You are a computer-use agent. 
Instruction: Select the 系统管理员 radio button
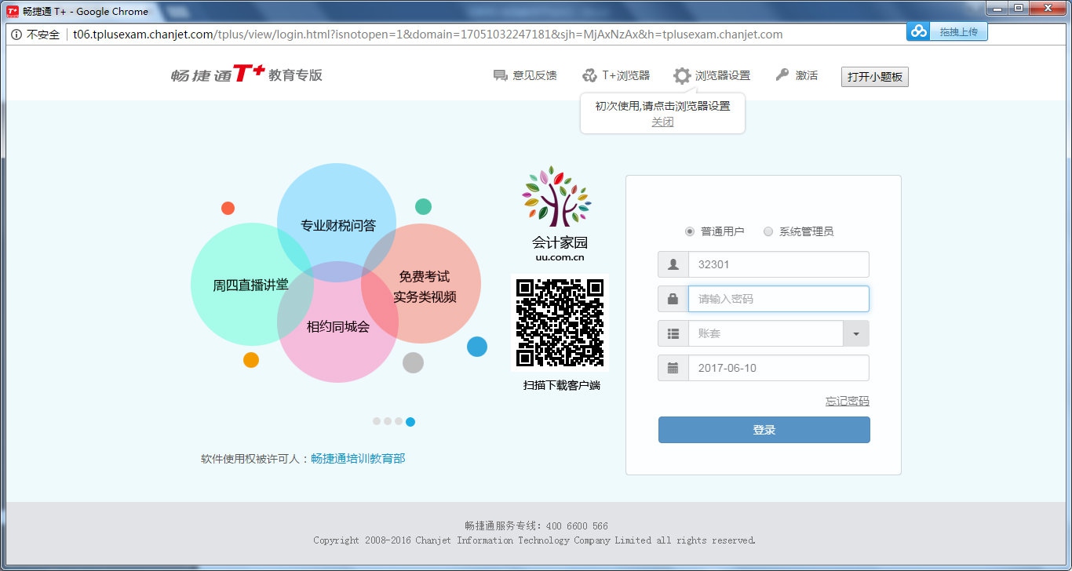click(x=768, y=231)
